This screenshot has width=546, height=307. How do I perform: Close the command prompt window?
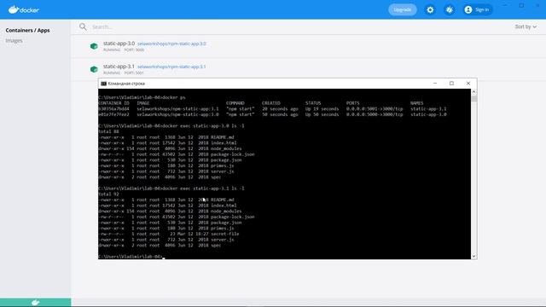pyautogui.click(x=468, y=84)
